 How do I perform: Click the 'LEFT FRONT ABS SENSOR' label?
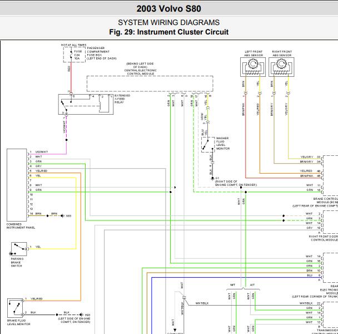pos(254,53)
